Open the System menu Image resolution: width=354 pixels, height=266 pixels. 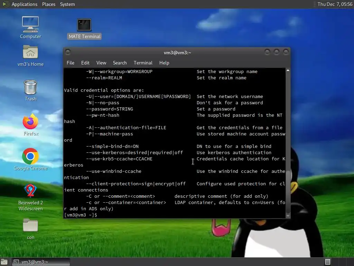67,4
